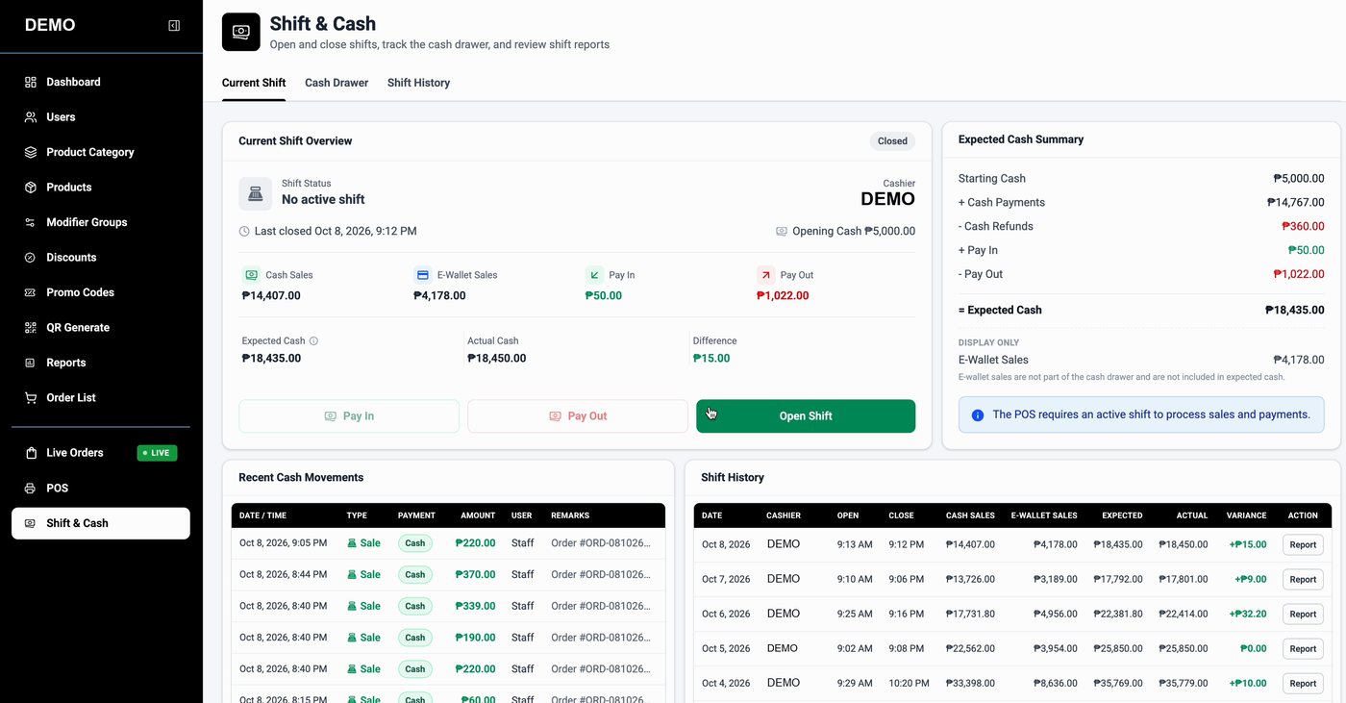This screenshot has height=703, width=1346.
Task: Click the Discounts badge icon
Action: (31, 258)
